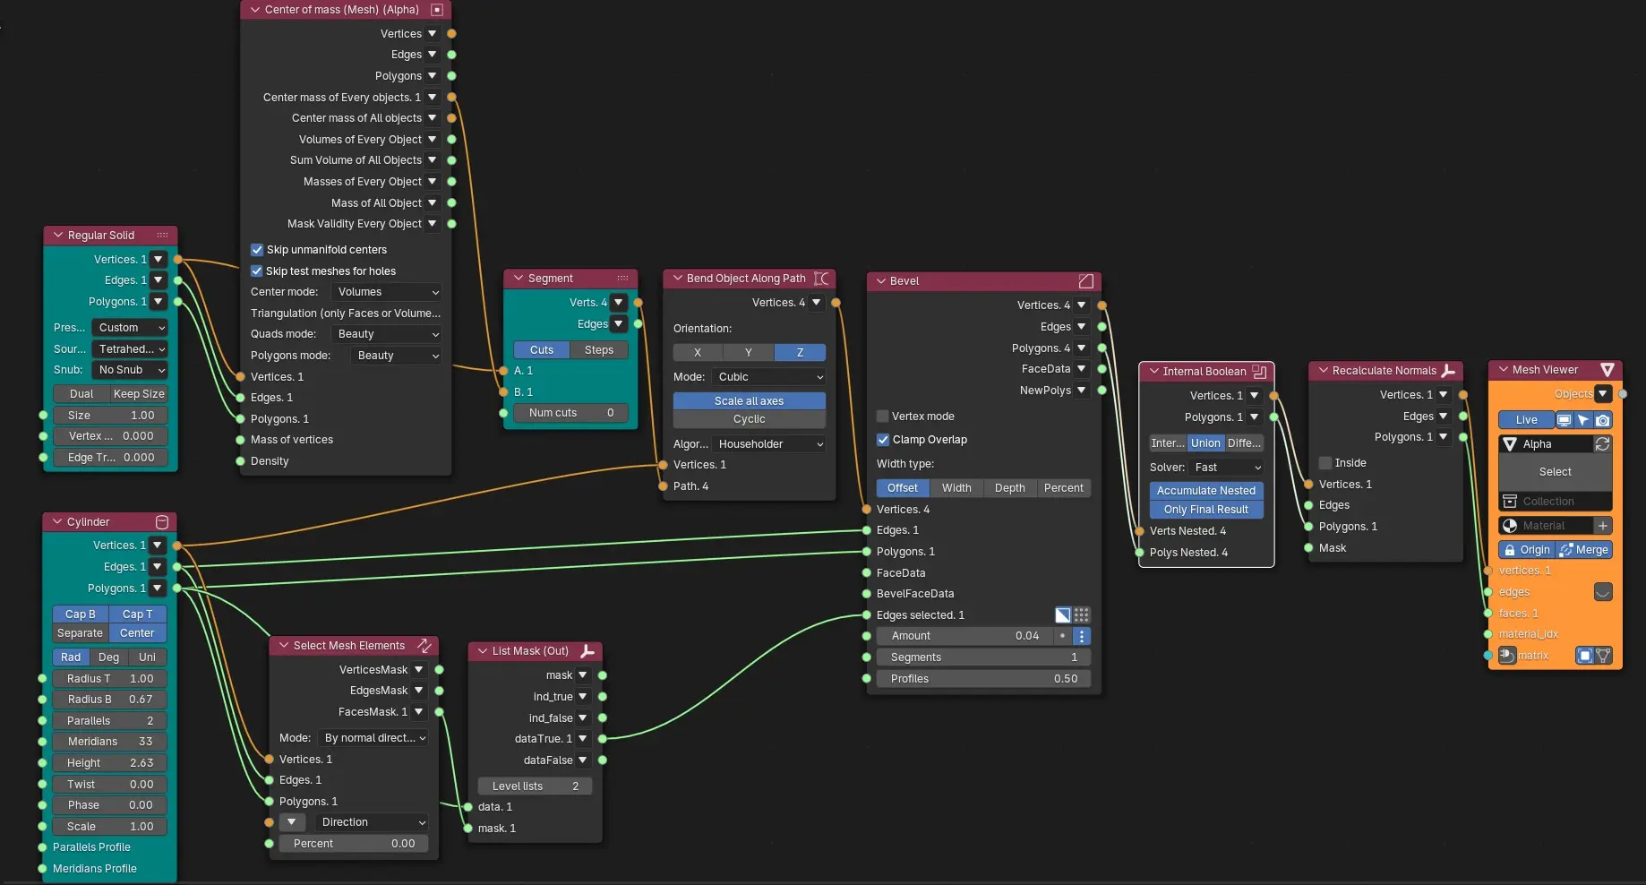Toggle viewport visibility in Mesh Viewer
1646x885 pixels.
pyautogui.click(x=1564, y=420)
